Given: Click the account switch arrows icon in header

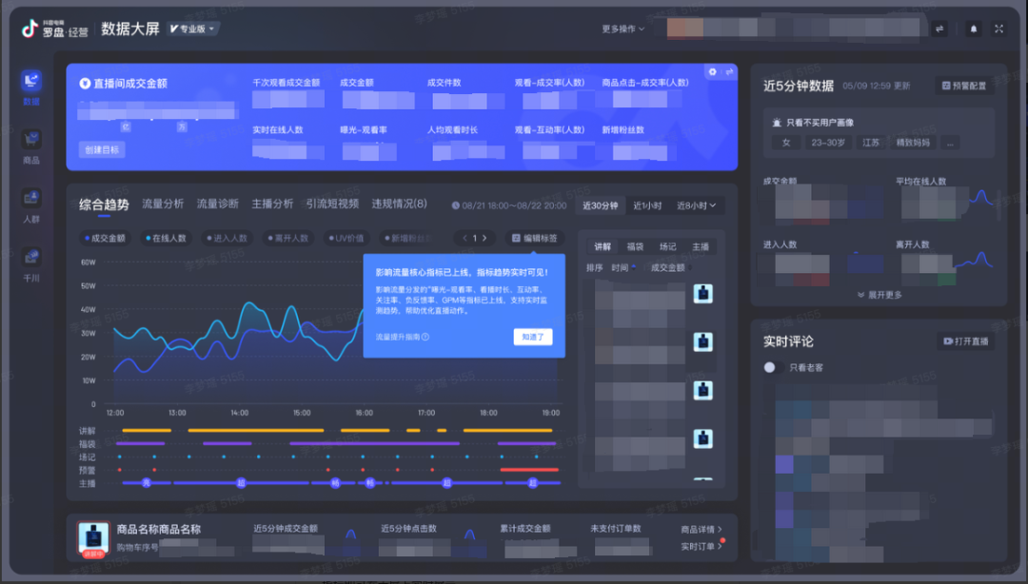Looking at the screenshot, I should point(939,29).
